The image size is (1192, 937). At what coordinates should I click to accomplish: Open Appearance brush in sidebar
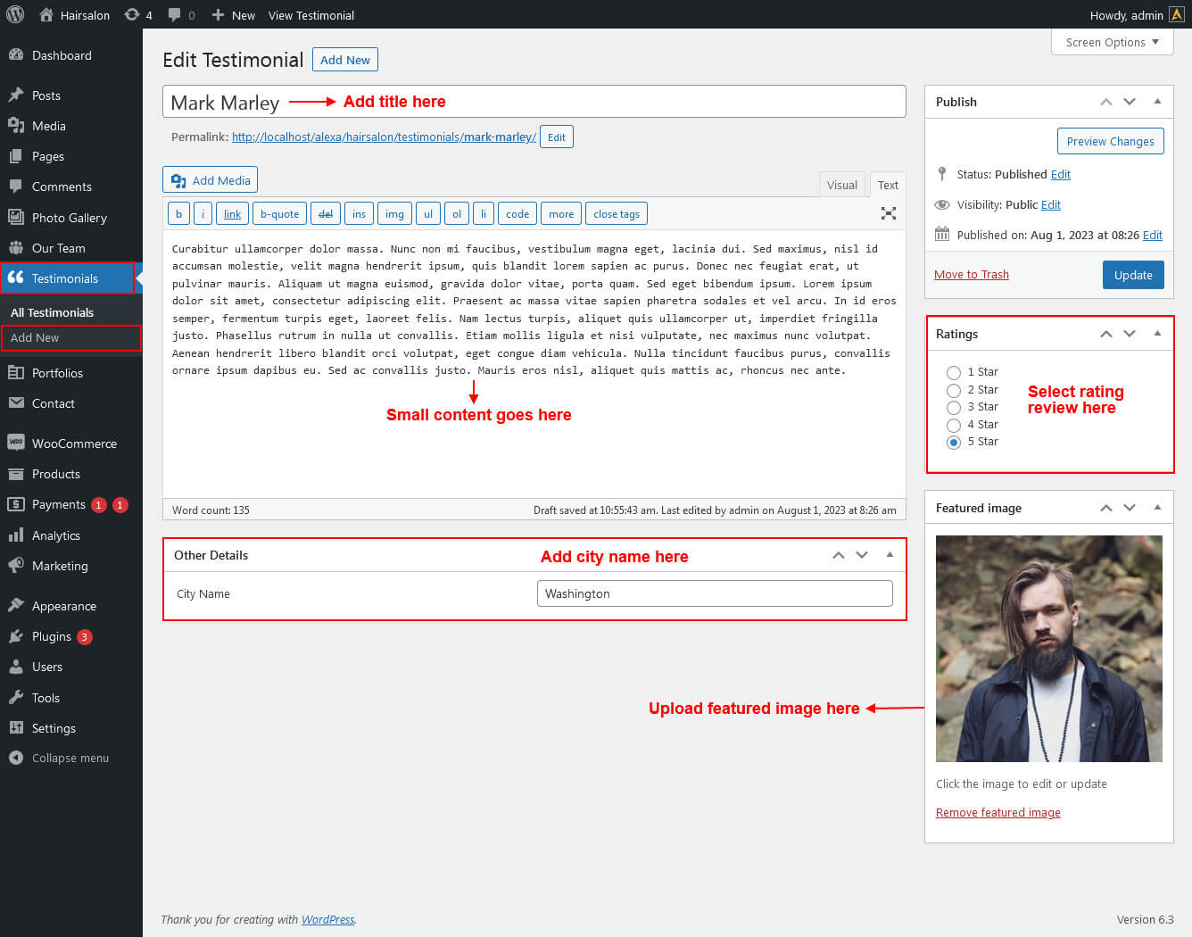tap(16, 606)
